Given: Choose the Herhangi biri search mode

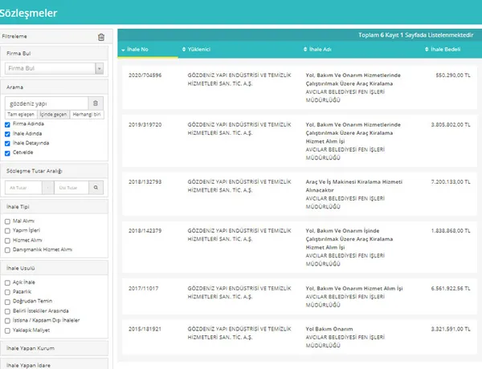Looking at the screenshot, I should tap(87, 115).
